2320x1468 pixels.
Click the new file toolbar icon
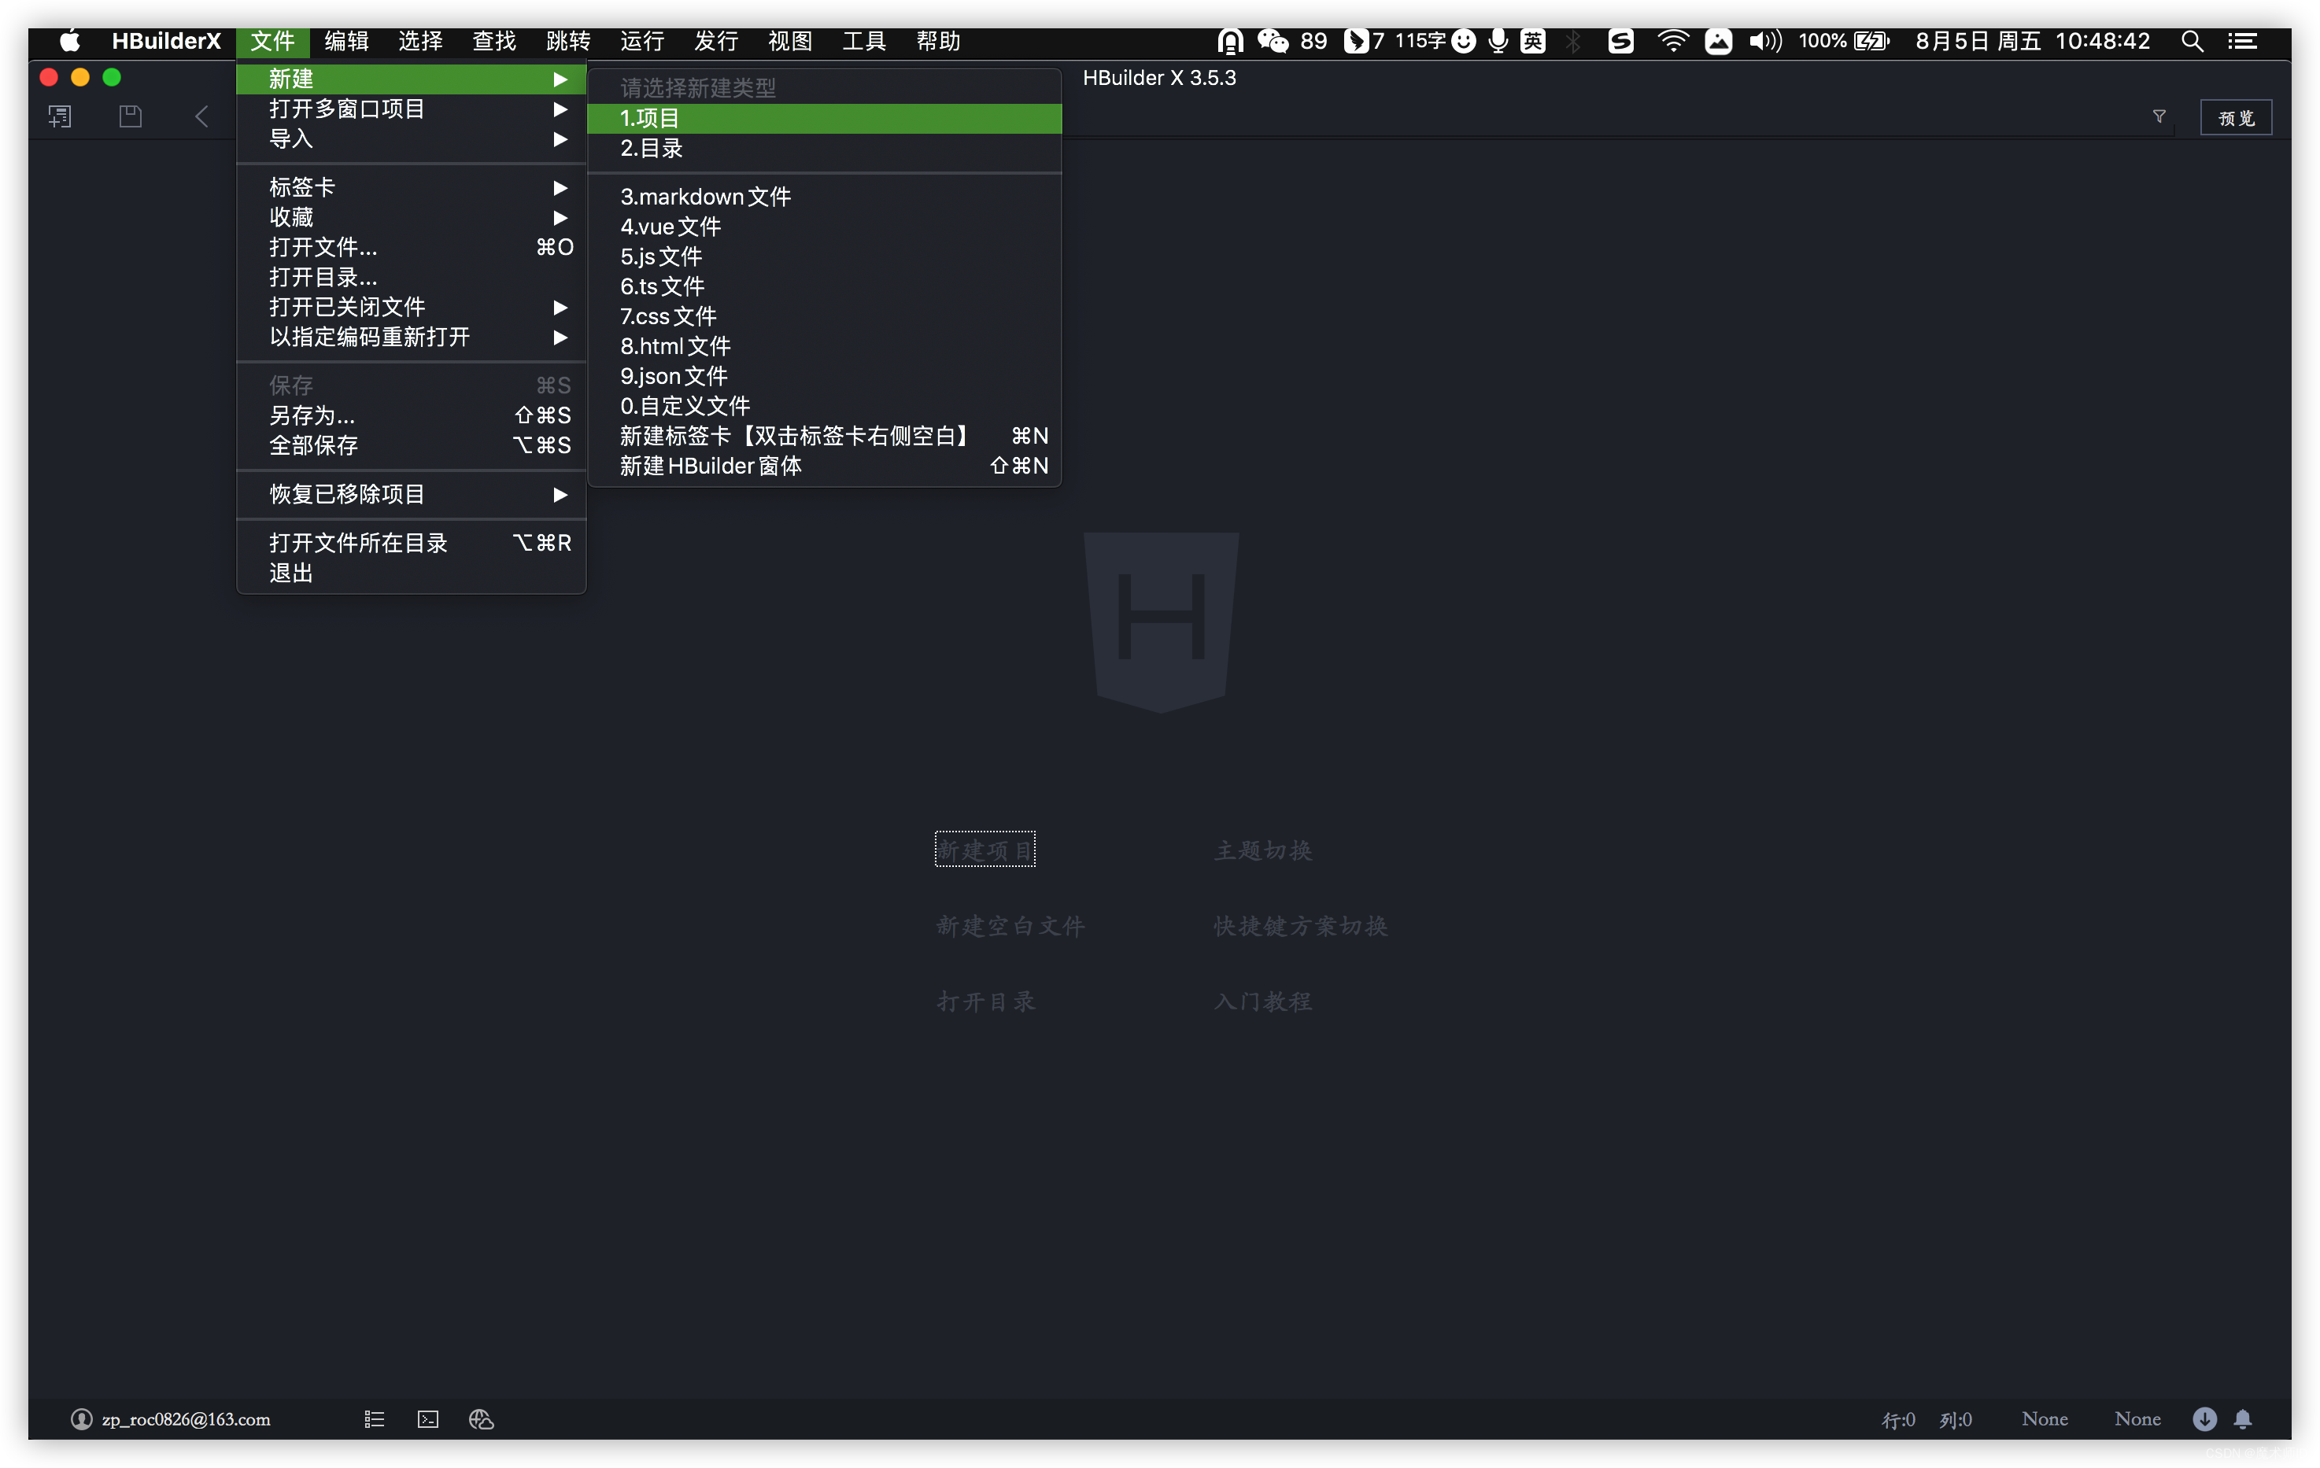60,116
